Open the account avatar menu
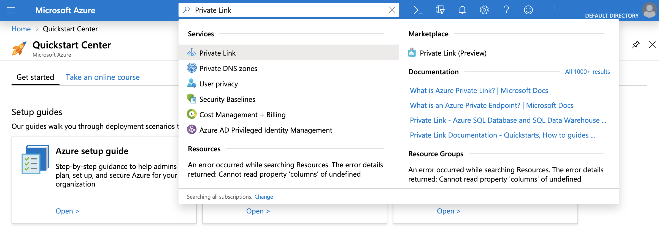This screenshot has width=659, height=241. click(x=649, y=10)
